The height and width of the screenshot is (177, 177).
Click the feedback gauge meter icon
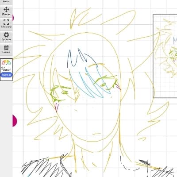pos(6,62)
